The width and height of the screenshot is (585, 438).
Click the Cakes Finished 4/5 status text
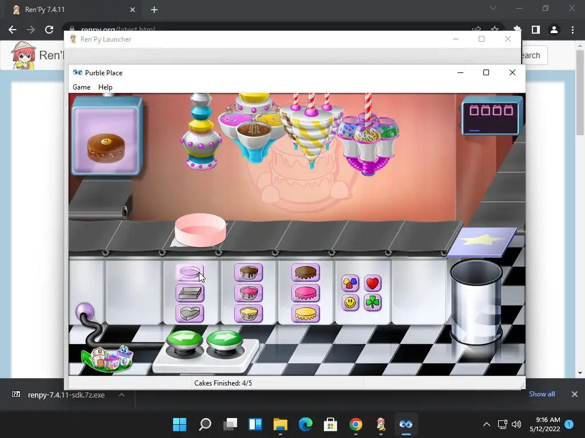(x=223, y=383)
